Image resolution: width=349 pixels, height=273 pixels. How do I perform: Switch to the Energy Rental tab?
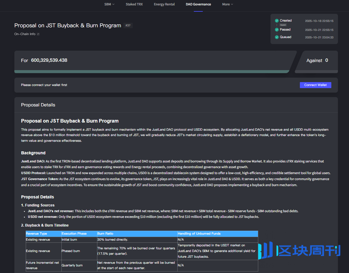164,4
